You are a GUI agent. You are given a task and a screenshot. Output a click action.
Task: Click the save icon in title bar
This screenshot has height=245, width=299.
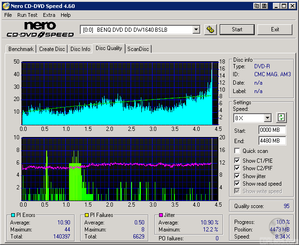tap(264, 6)
